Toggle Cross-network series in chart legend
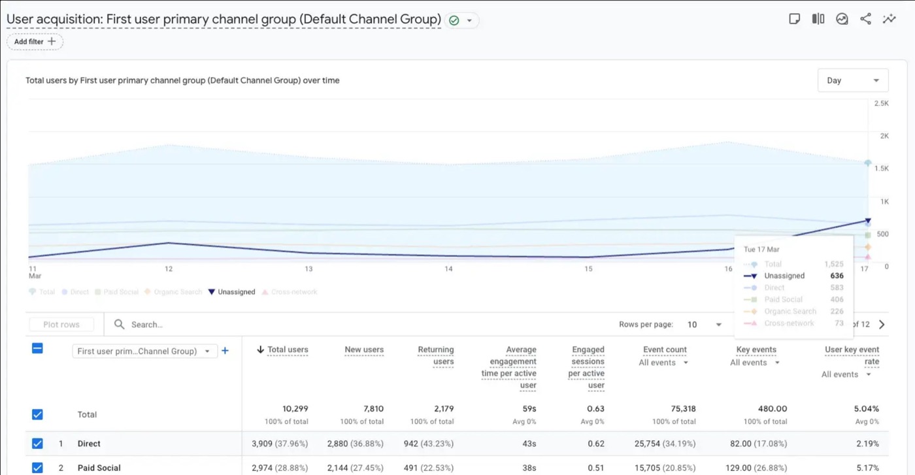 pos(289,292)
